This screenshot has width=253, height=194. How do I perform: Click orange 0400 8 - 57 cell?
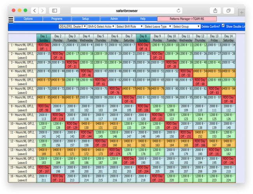point(44,82)
